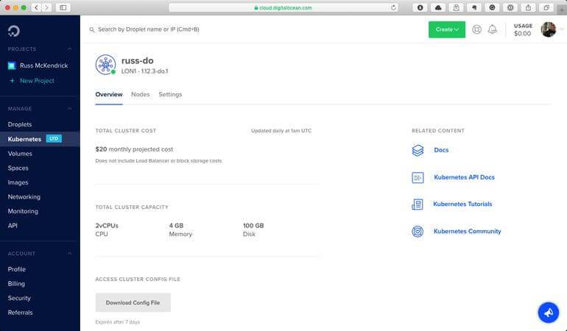Viewport: 567px width, 331px height.
Task: Open New Project link in sidebar
Action: (x=36, y=81)
